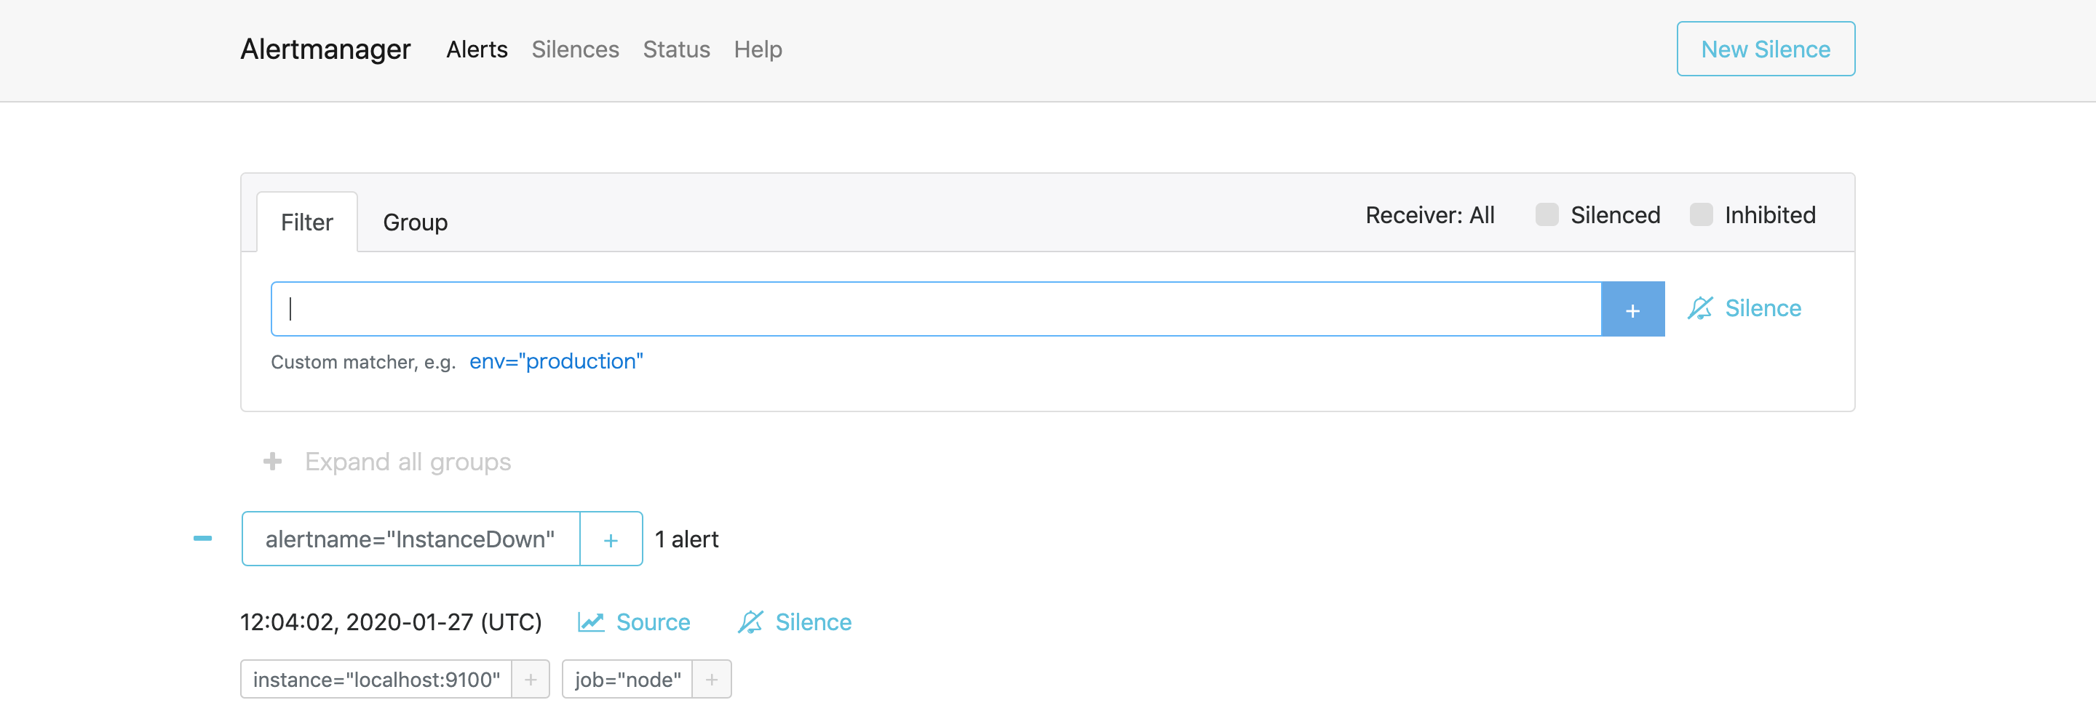Click the '1 alert' count text

[687, 539]
